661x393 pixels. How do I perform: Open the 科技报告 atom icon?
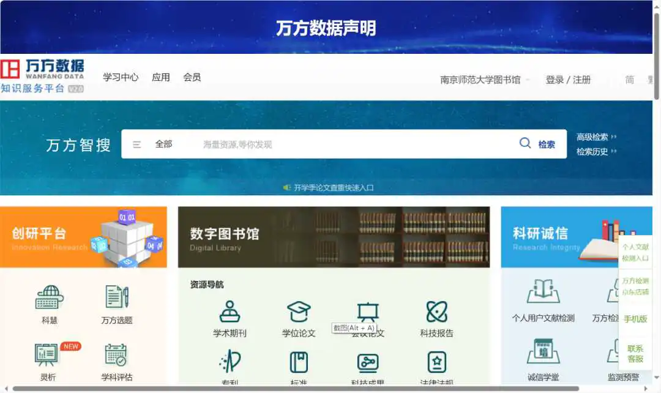click(x=437, y=312)
